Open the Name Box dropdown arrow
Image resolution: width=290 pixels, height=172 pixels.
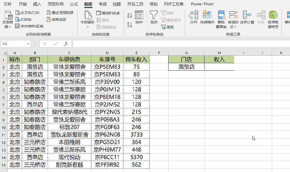pos(28,44)
